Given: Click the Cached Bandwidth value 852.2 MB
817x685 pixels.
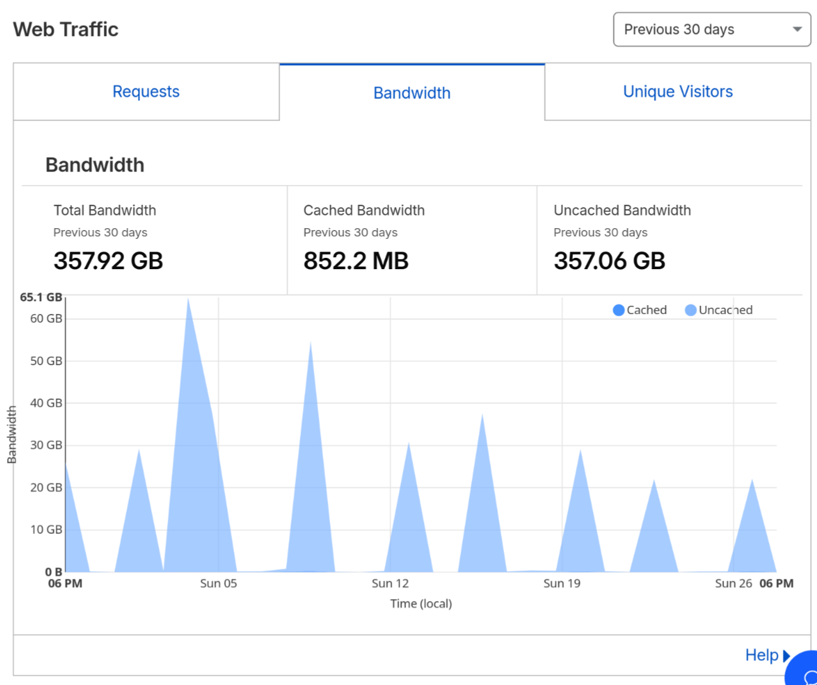Looking at the screenshot, I should [x=356, y=261].
